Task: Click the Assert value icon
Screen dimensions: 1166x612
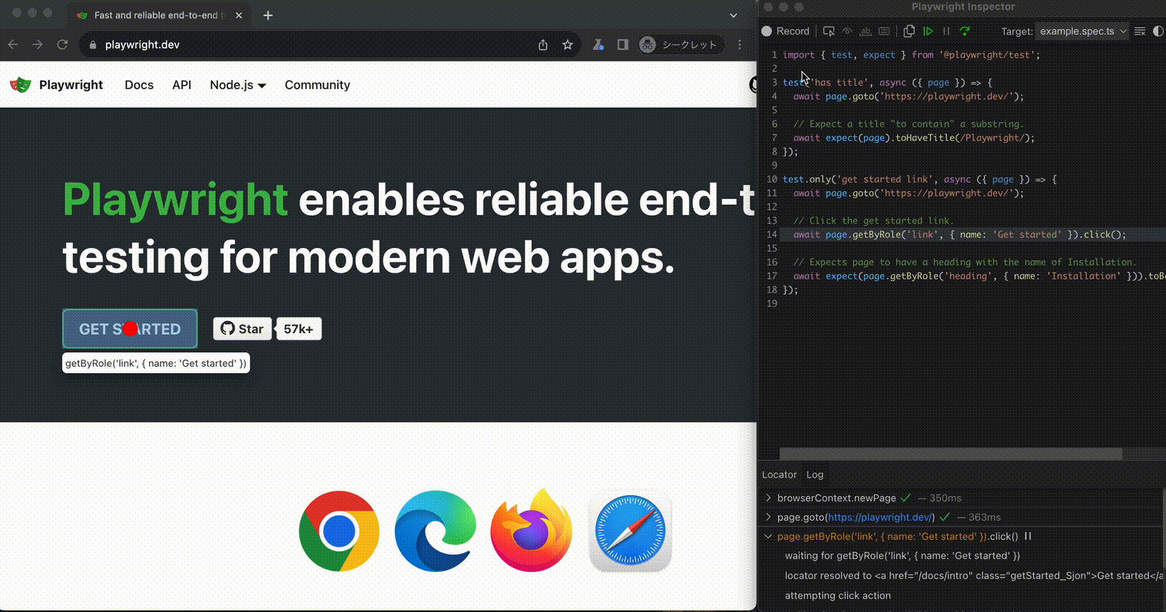Action: pyautogui.click(x=884, y=31)
